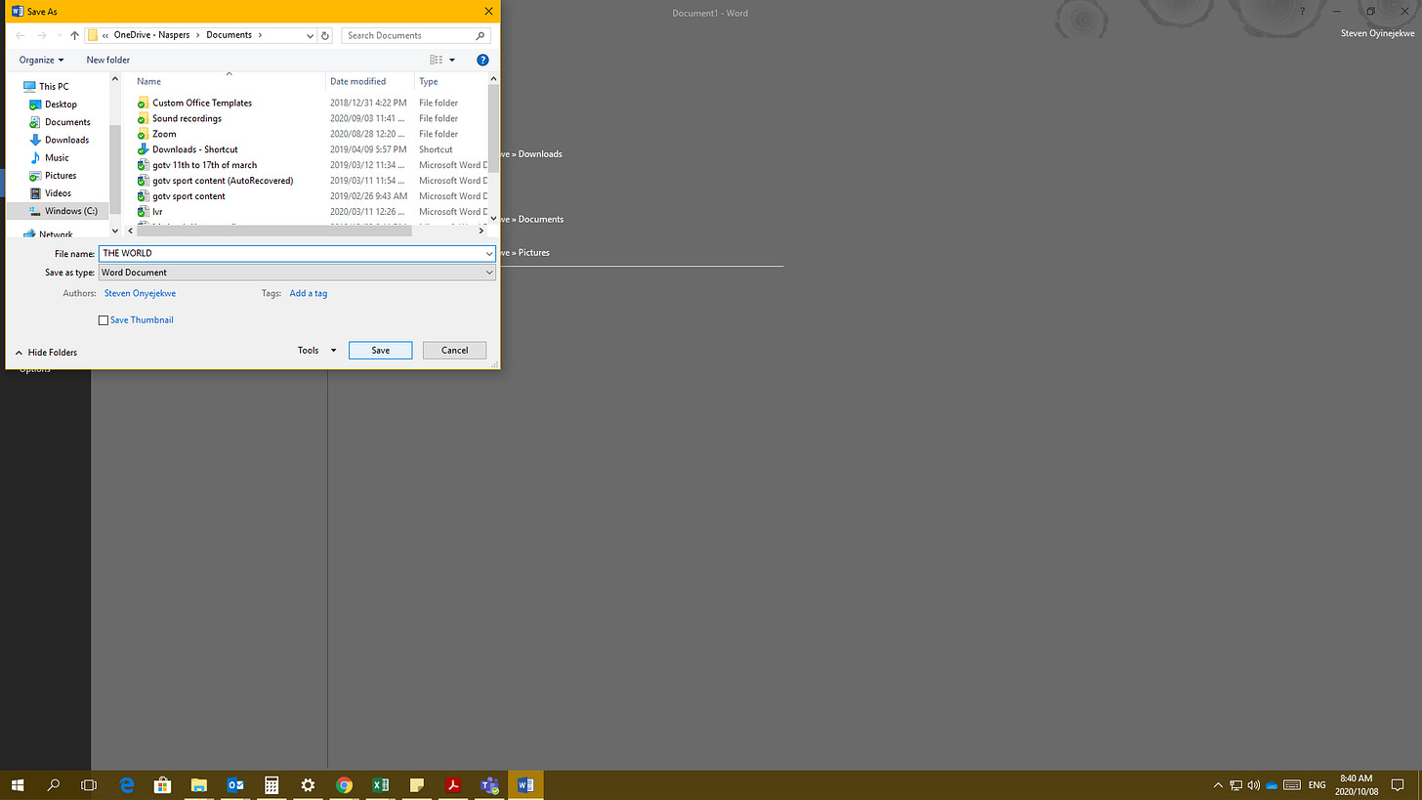
Task: Open the OneDrive tray icon
Action: pyautogui.click(x=1271, y=785)
